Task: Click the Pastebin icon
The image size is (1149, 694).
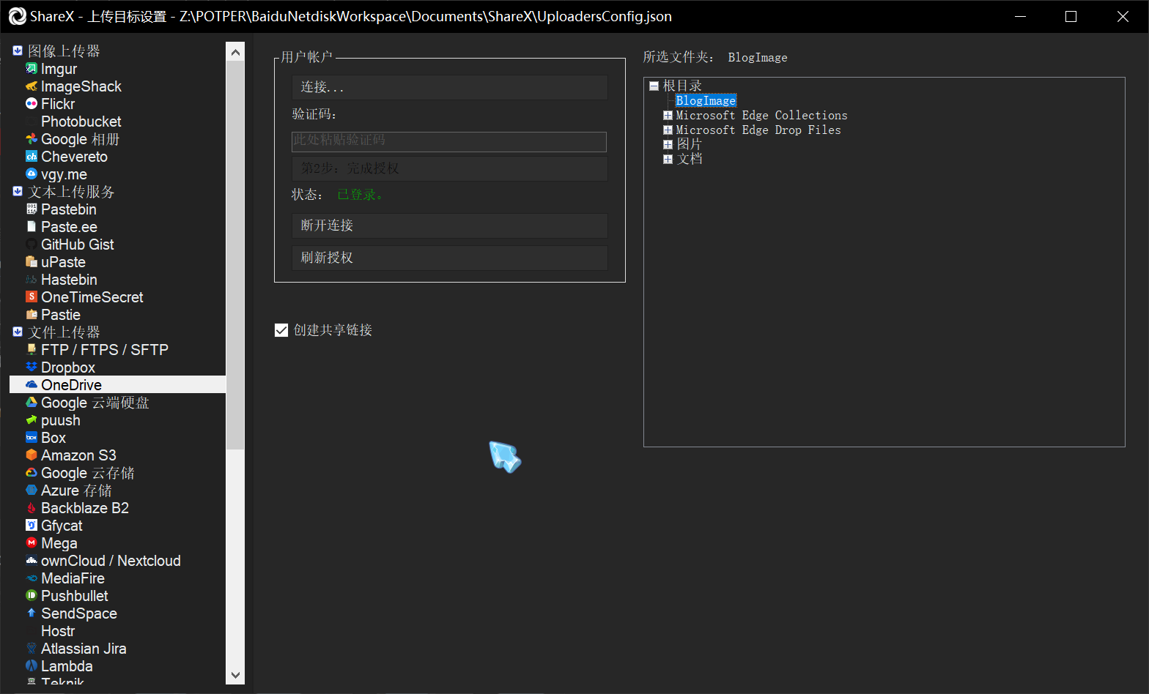Action: [x=32, y=209]
